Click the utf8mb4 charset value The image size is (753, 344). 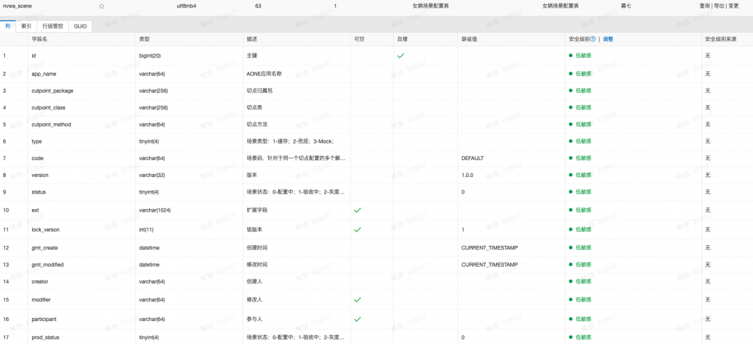pos(187,6)
